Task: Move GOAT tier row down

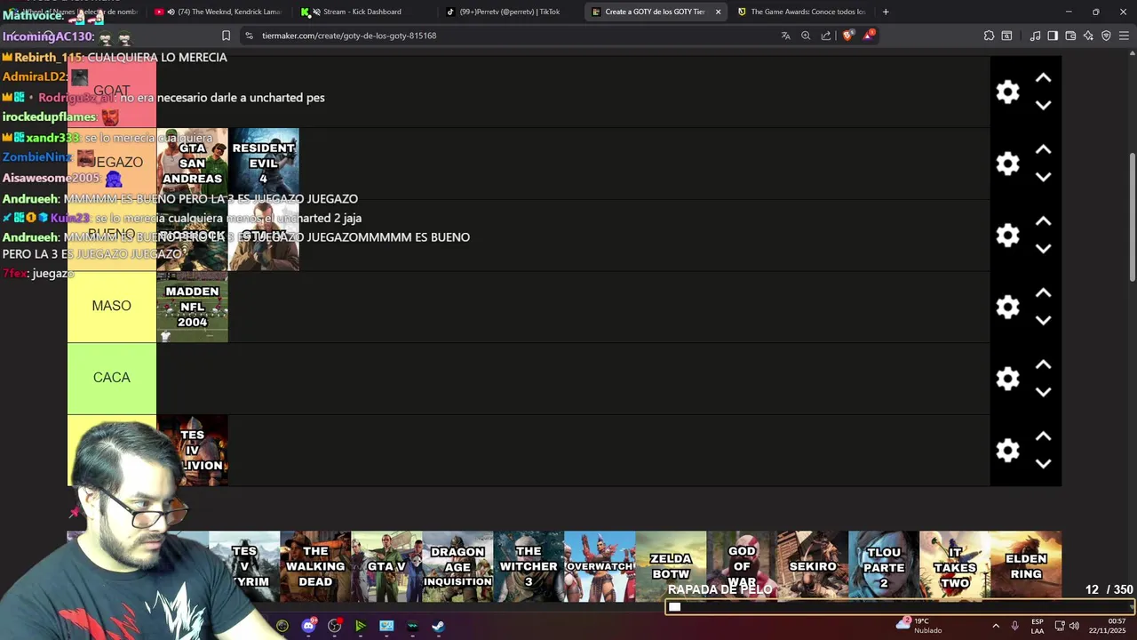Action: [1044, 105]
